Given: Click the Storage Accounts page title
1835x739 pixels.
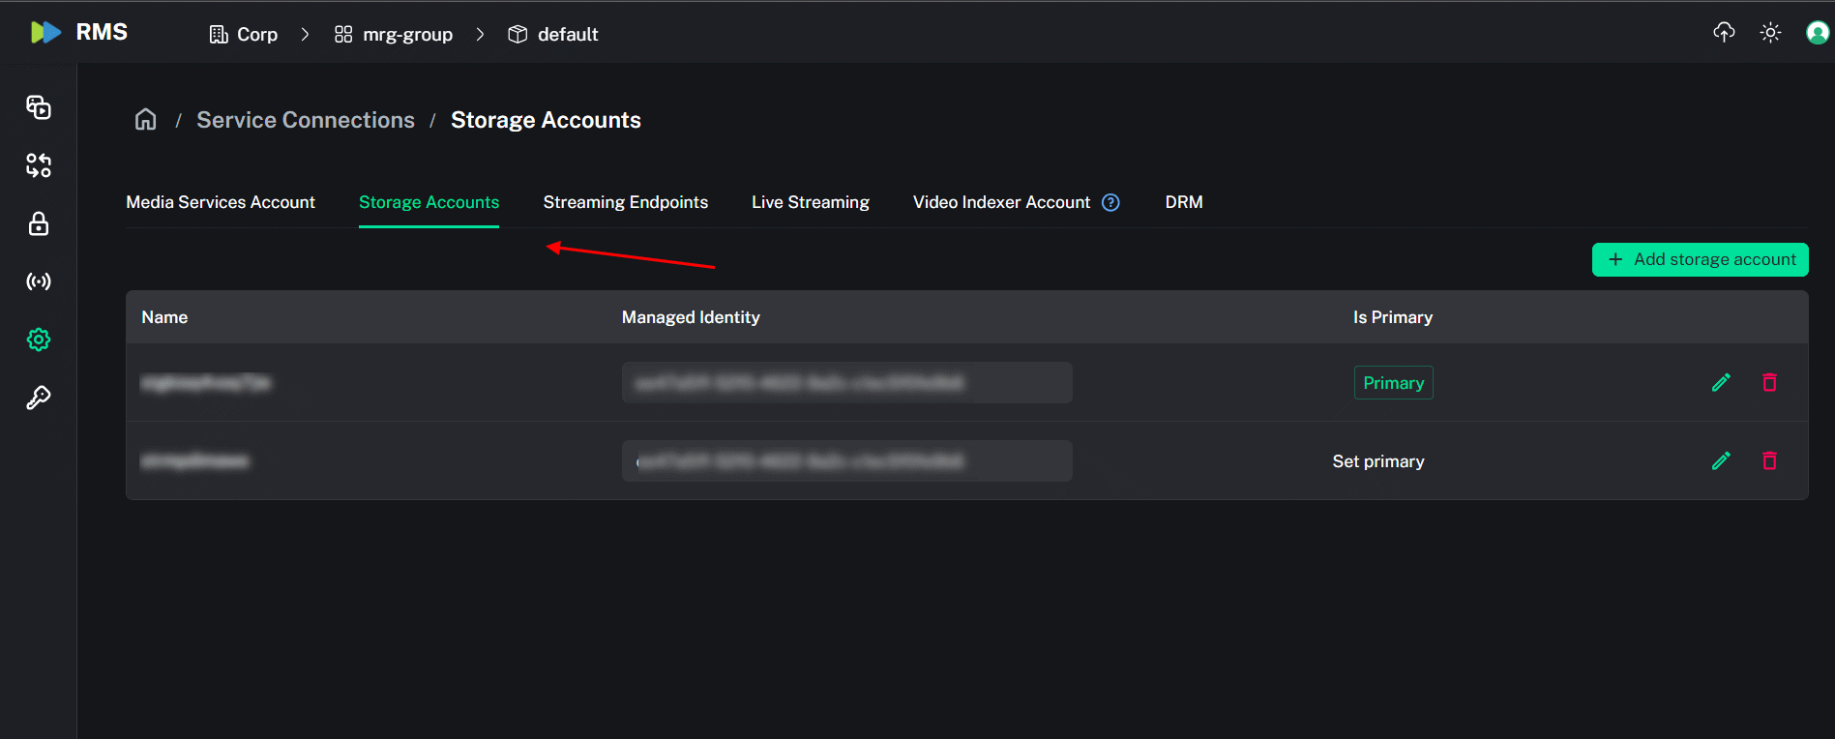Looking at the screenshot, I should pyautogui.click(x=546, y=120).
